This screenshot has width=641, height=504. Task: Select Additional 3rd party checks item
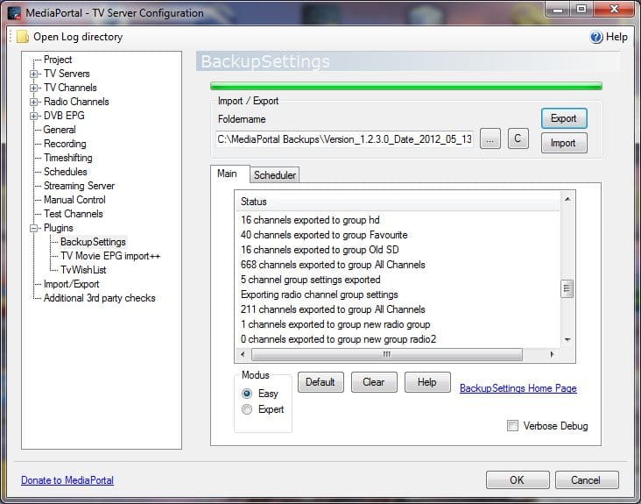100,298
